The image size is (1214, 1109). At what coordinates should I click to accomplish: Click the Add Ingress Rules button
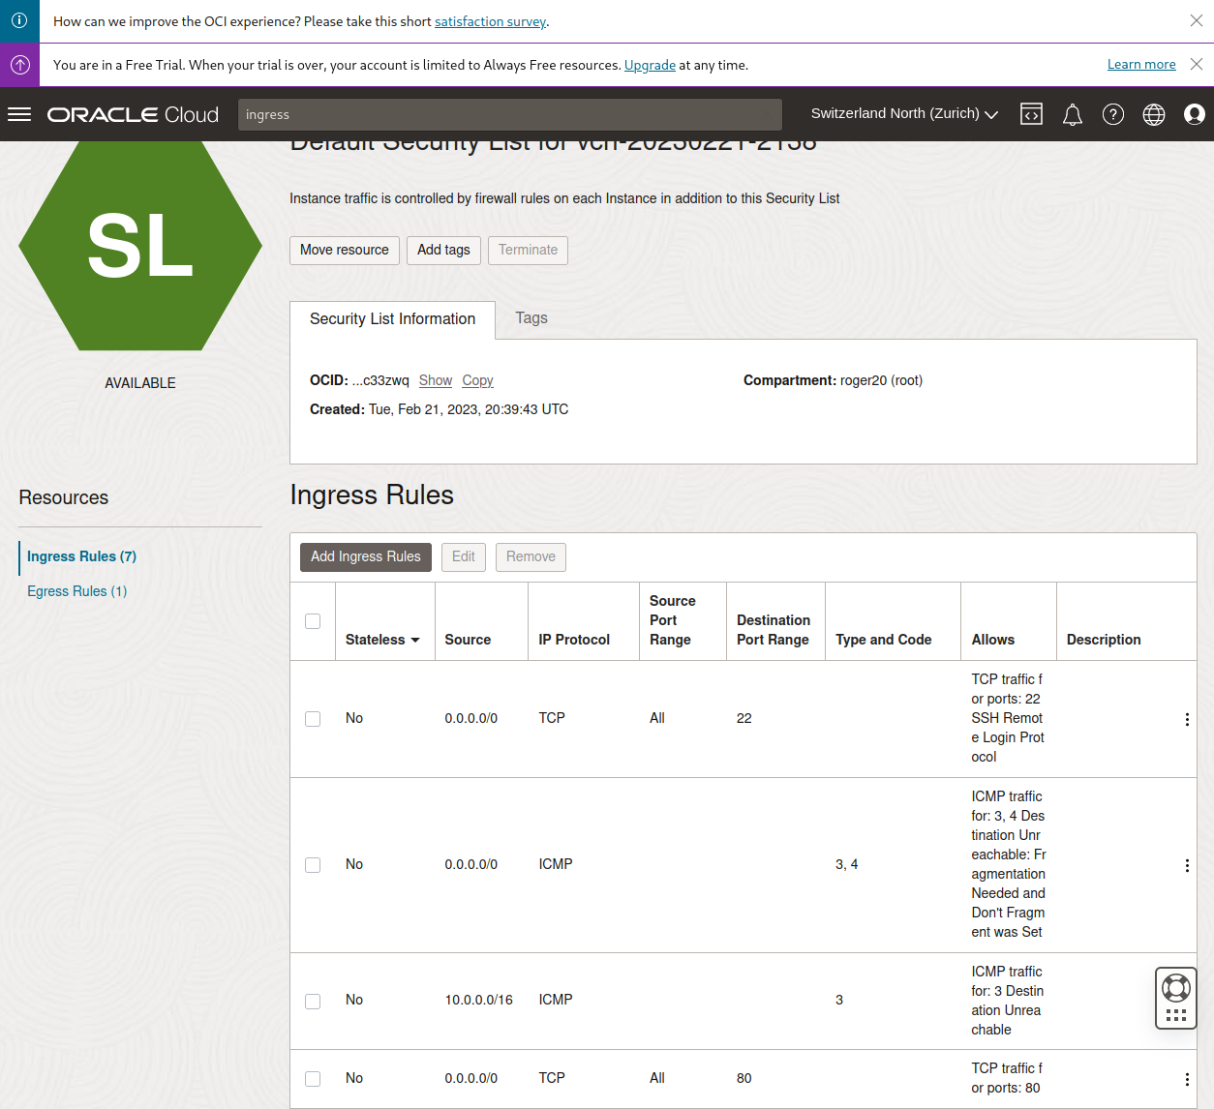coord(365,556)
